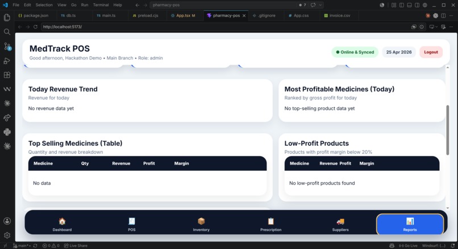Open the Explorer view in activity bar
This screenshot has height=249, width=458.
point(7,18)
